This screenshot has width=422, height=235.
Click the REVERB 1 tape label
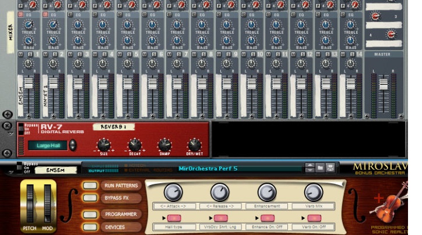click(x=114, y=127)
